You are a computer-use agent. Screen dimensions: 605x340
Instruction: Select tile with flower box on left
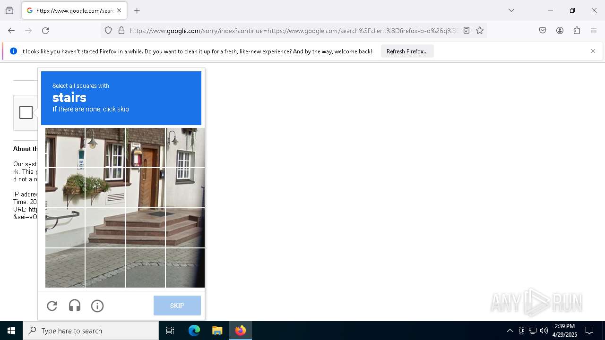pos(65,187)
